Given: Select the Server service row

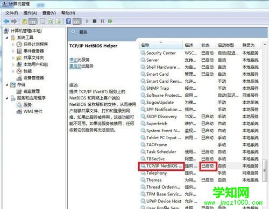Looking at the screenshot, I should pyautogui.click(x=200, y=60).
